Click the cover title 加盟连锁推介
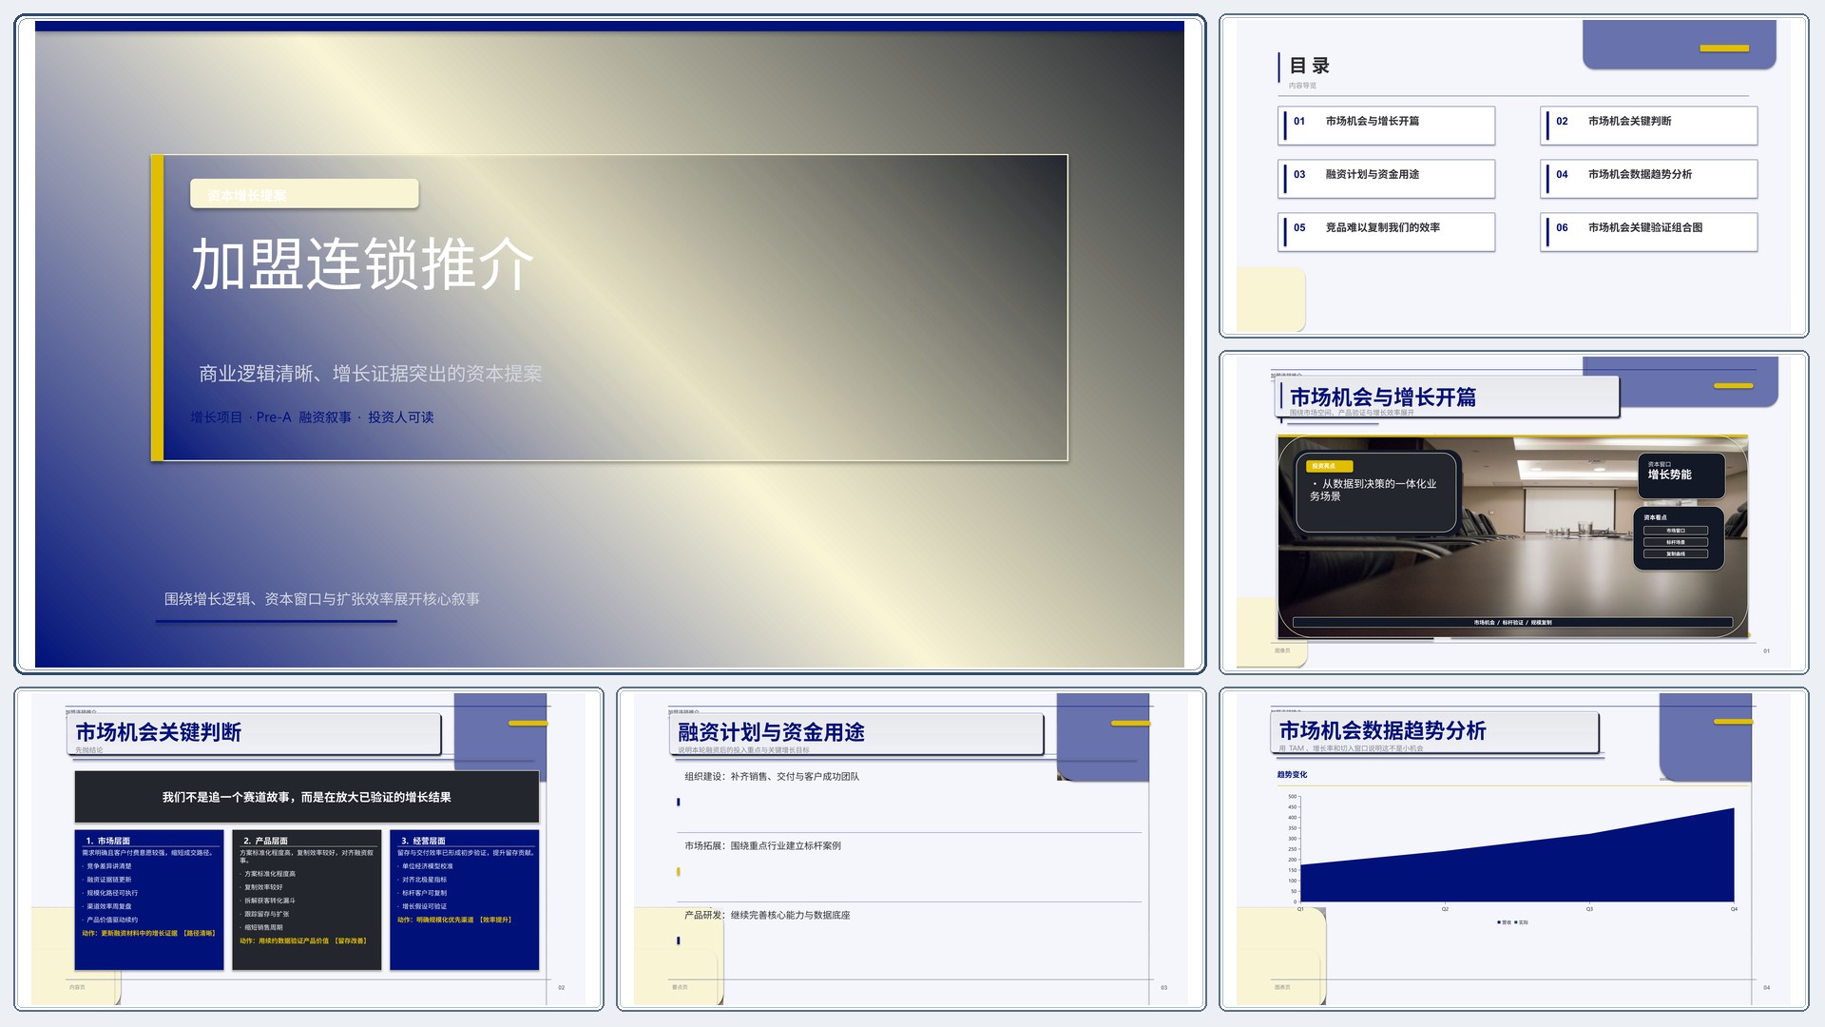The width and height of the screenshot is (1825, 1027). [x=362, y=264]
